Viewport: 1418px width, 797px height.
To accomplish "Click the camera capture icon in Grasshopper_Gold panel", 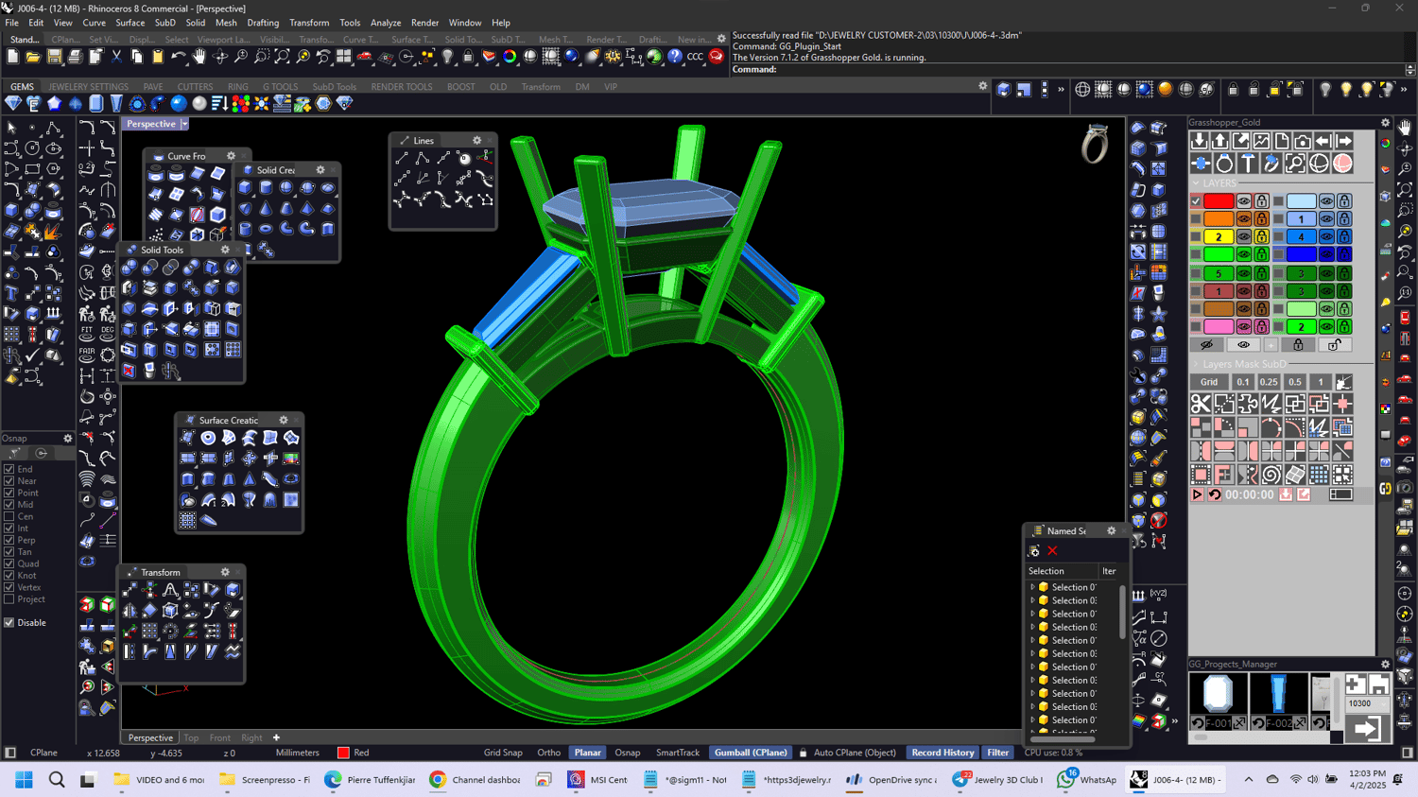I will pos(1303,142).
